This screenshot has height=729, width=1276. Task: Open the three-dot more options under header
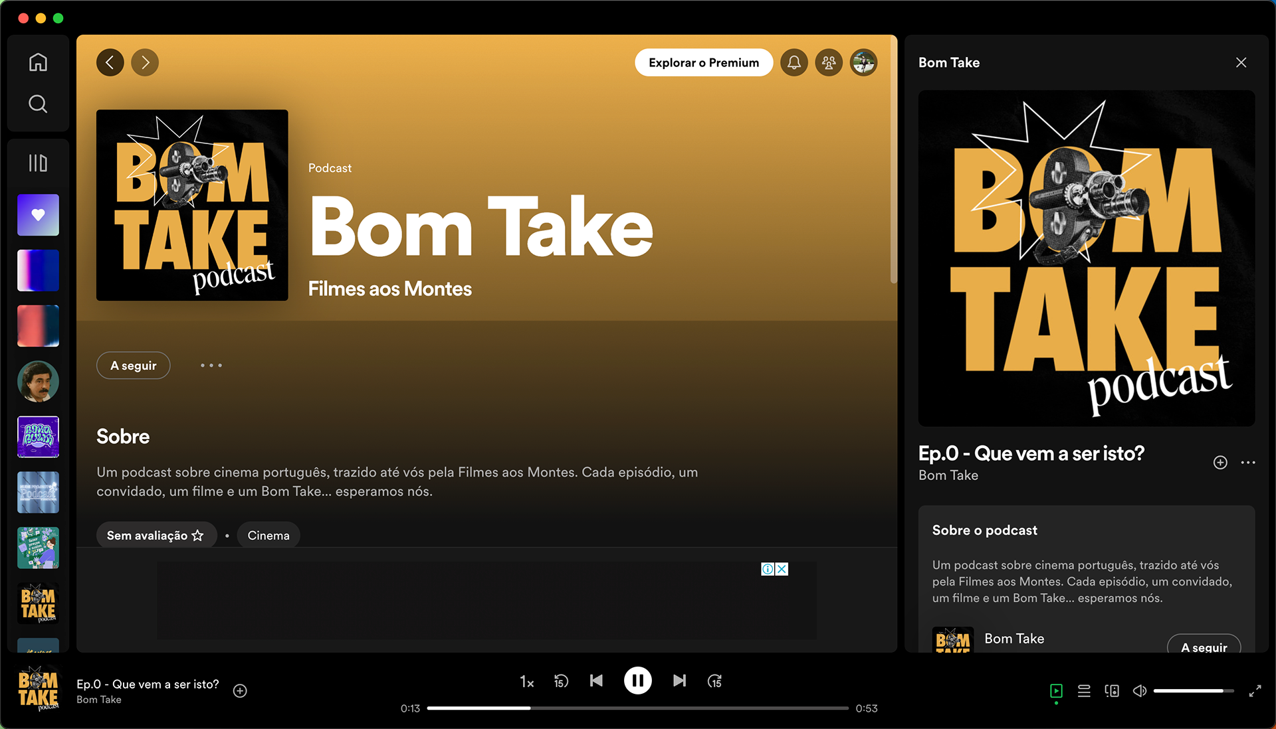(x=211, y=365)
